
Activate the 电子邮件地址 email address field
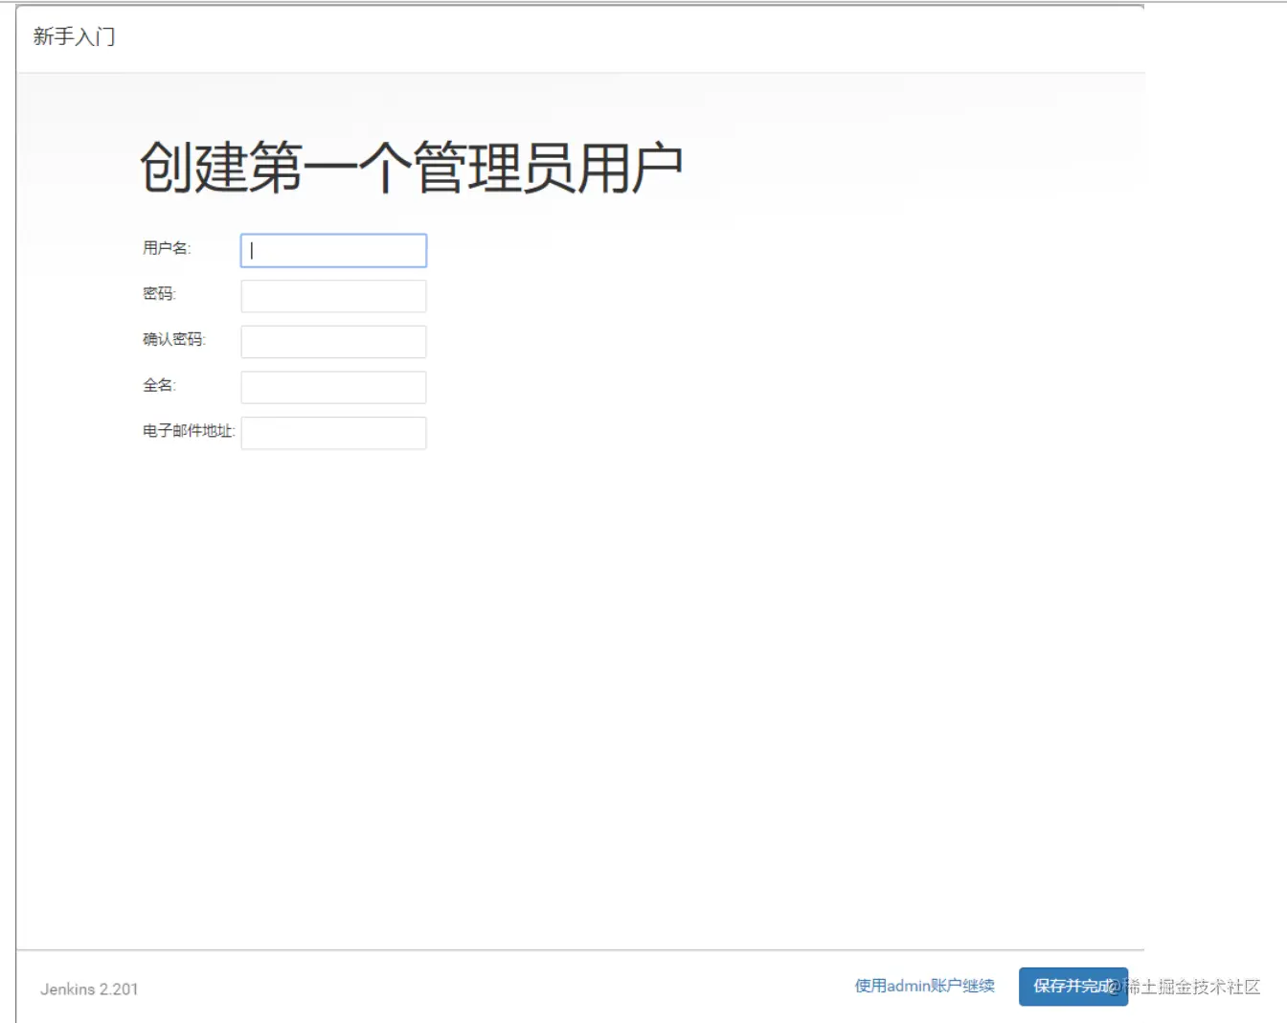[333, 433]
